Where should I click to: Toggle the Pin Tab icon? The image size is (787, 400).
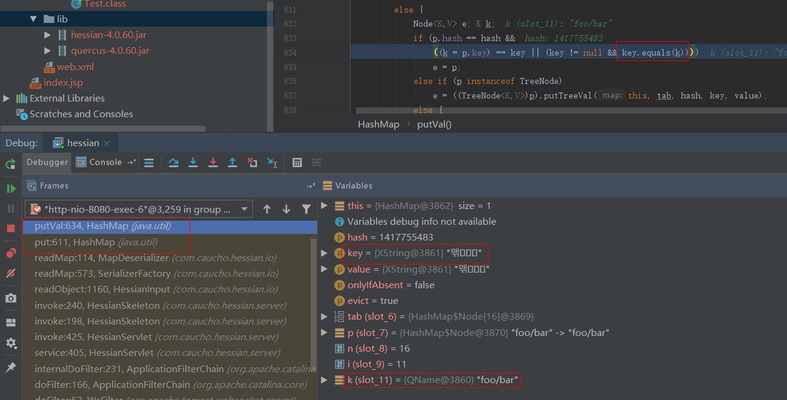pyautogui.click(x=11, y=367)
